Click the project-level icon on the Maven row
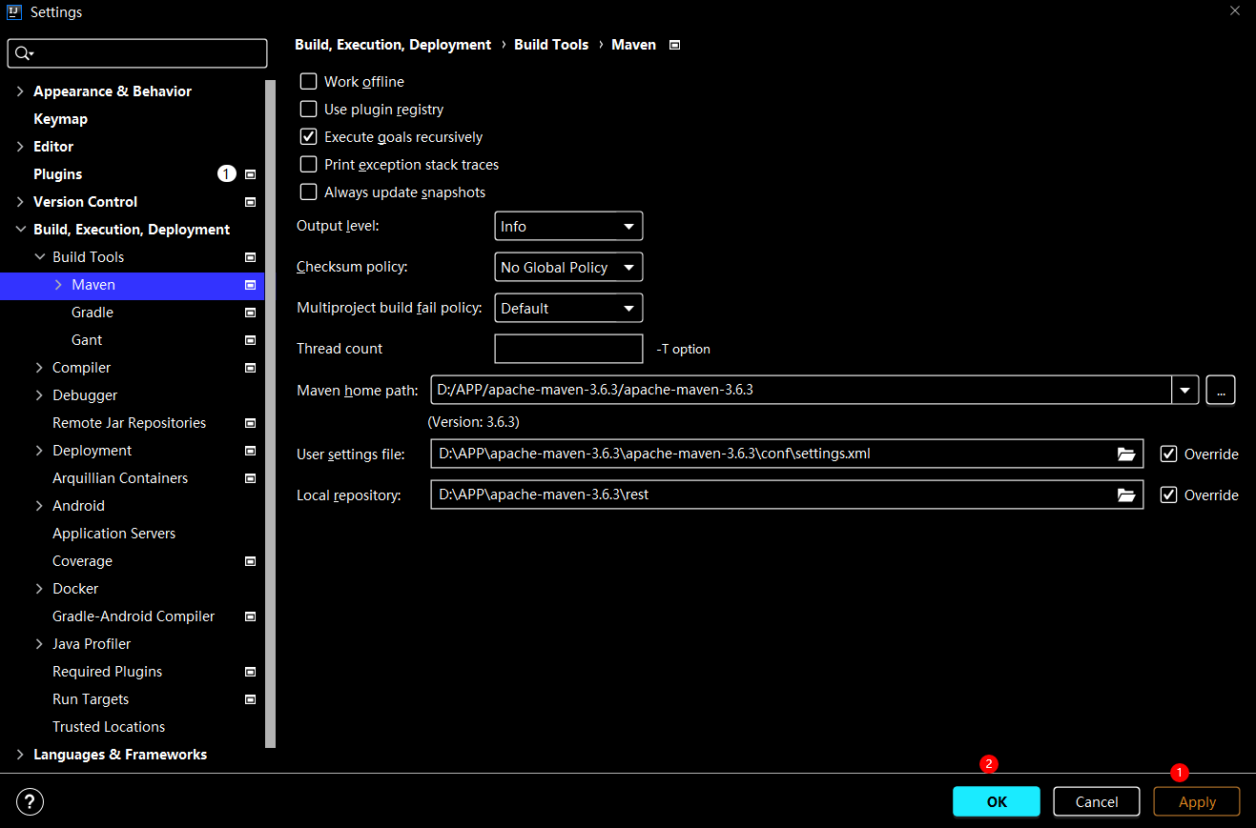 pyautogui.click(x=251, y=285)
